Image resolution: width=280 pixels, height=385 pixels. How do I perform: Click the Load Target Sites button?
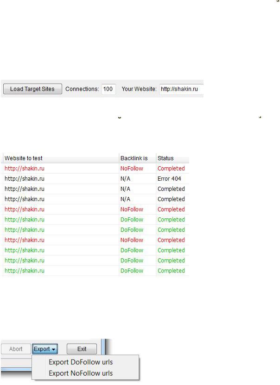[32, 89]
